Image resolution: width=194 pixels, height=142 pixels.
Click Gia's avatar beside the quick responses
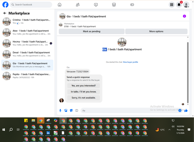[61, 100]
